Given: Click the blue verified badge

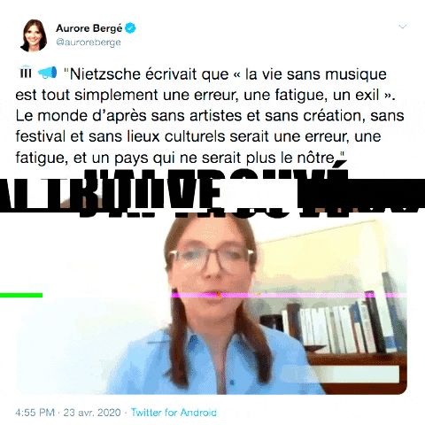Looking at the screenshot, I should click(x=130, y=28).
